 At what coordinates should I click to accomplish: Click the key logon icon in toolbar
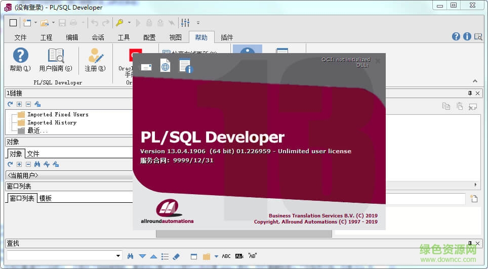coord(119,23)
